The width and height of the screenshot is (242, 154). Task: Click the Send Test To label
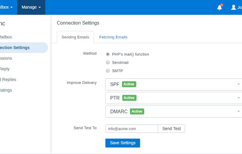point(85,128)
